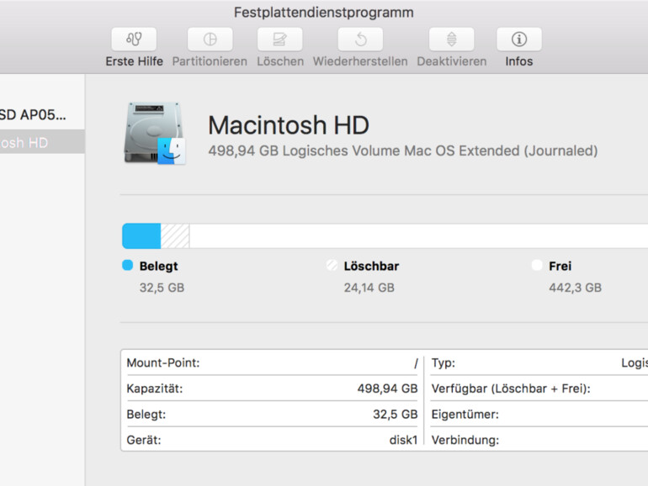This screenshot has width=648, height=486.
Task: Open Infos information icon
Action: (519, 40)
